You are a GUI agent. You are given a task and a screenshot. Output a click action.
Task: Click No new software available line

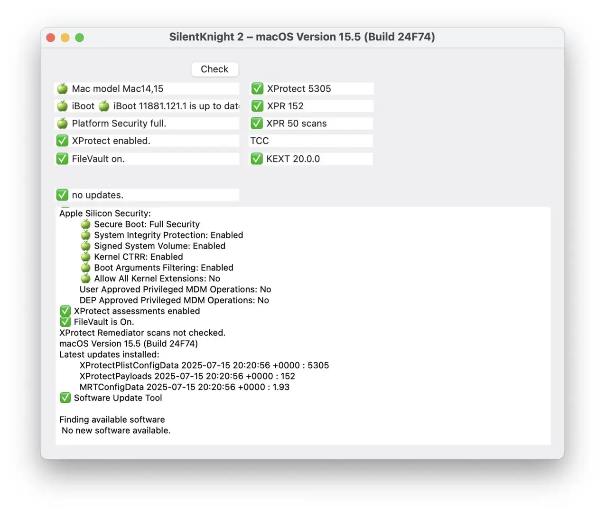pos(116,430)
